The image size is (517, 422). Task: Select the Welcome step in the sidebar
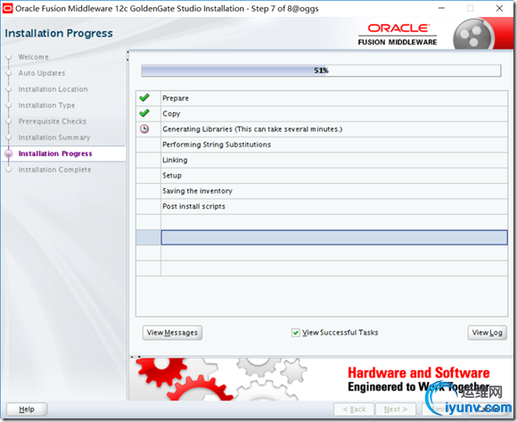point(33,57)
